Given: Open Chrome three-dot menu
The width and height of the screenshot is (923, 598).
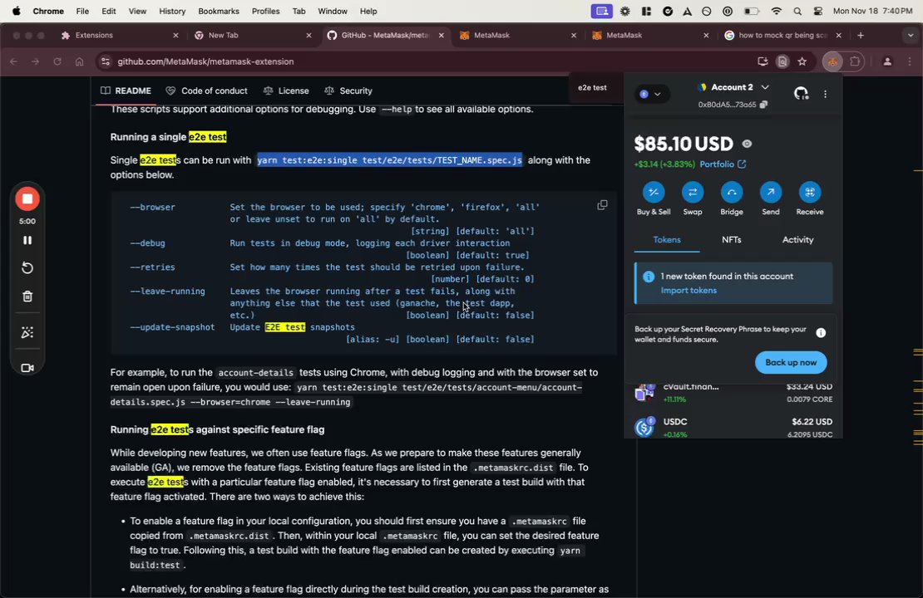Looking at the screenshot, I should (910, 61).
